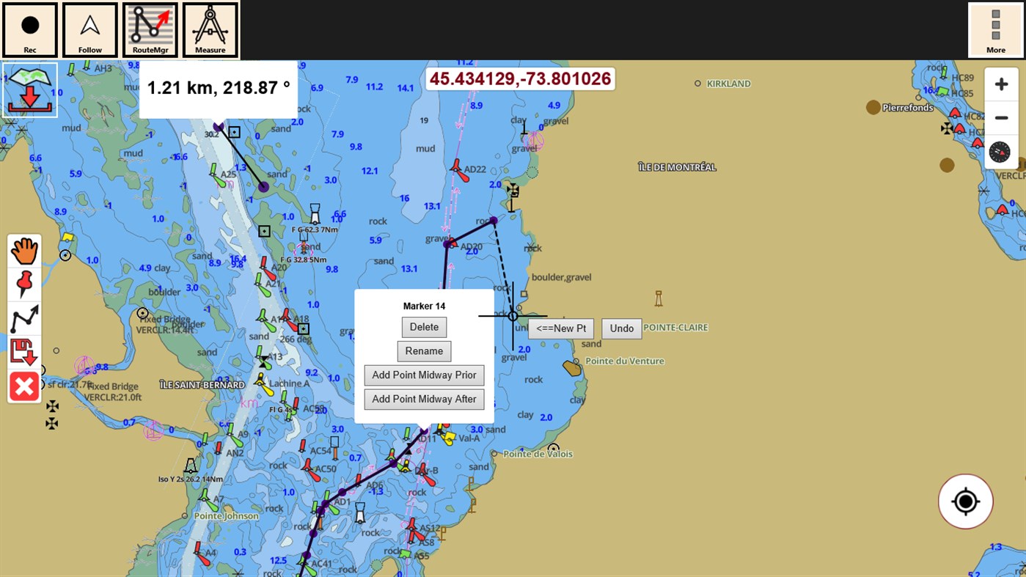Screen dimensions: 1026x577
Task: Select the Rec recording tool
Action: coord(30,29)
